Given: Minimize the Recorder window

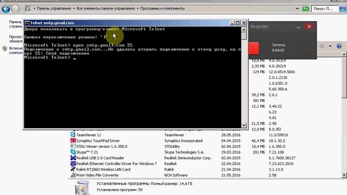Looking at the screenshot, I should pyautogui.click(x=299, y=27).
